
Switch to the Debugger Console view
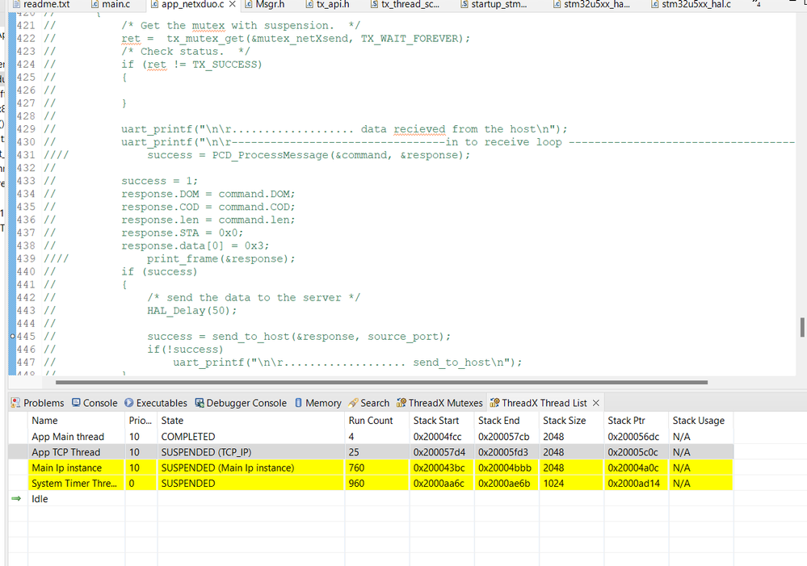[x=241, y=403]
